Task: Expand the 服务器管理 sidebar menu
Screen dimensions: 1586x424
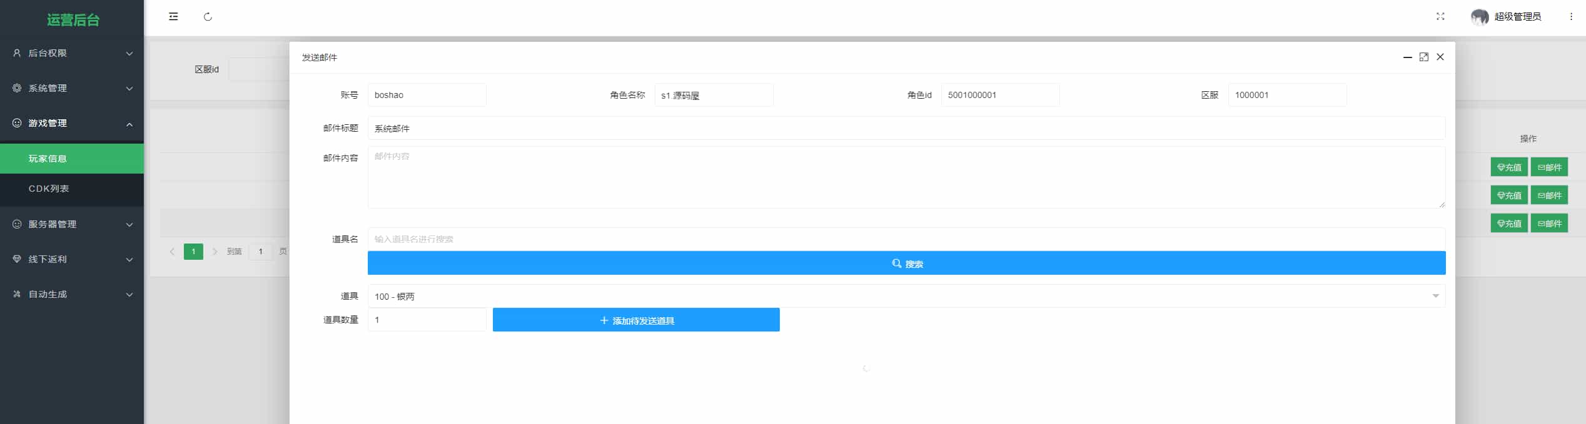Action: (x=72, y=224)
